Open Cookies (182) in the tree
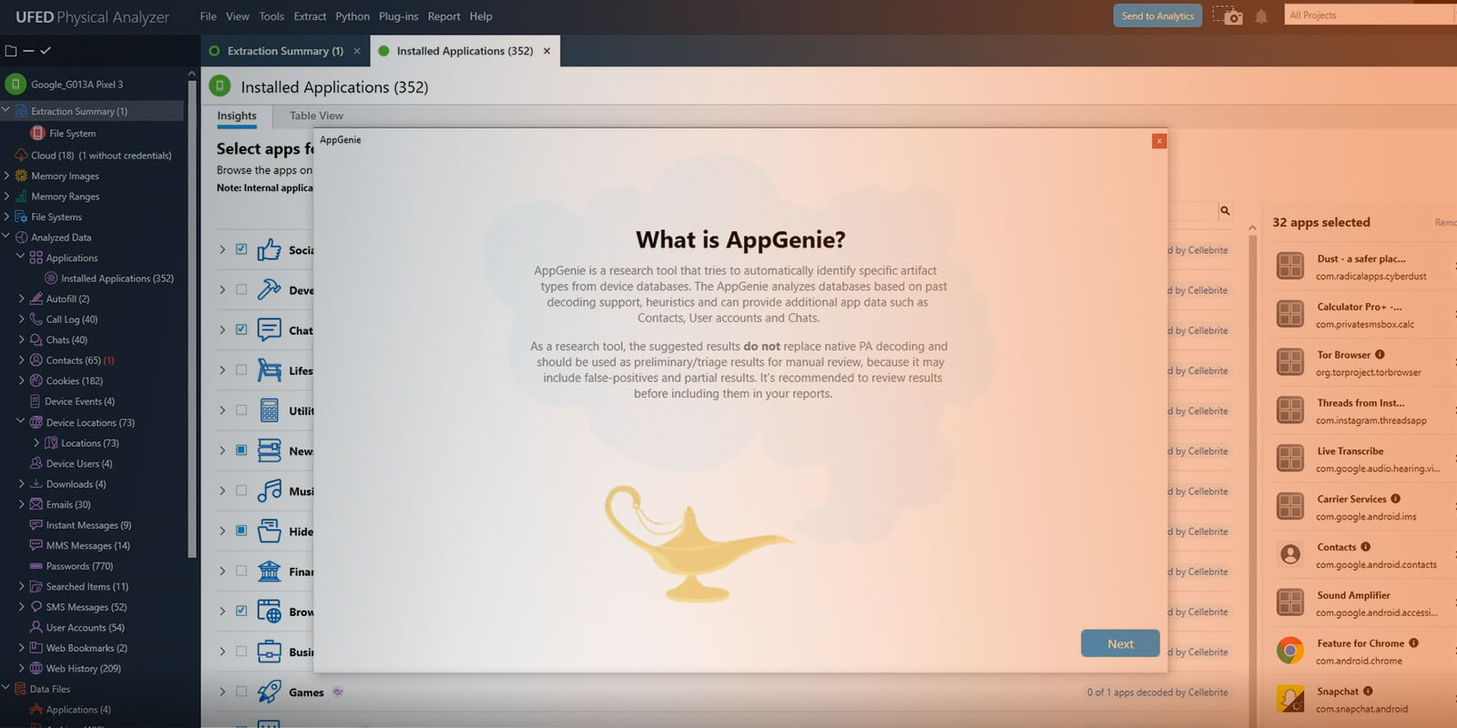The width and height of the screenshot is (1457, 728). (74, 381)
